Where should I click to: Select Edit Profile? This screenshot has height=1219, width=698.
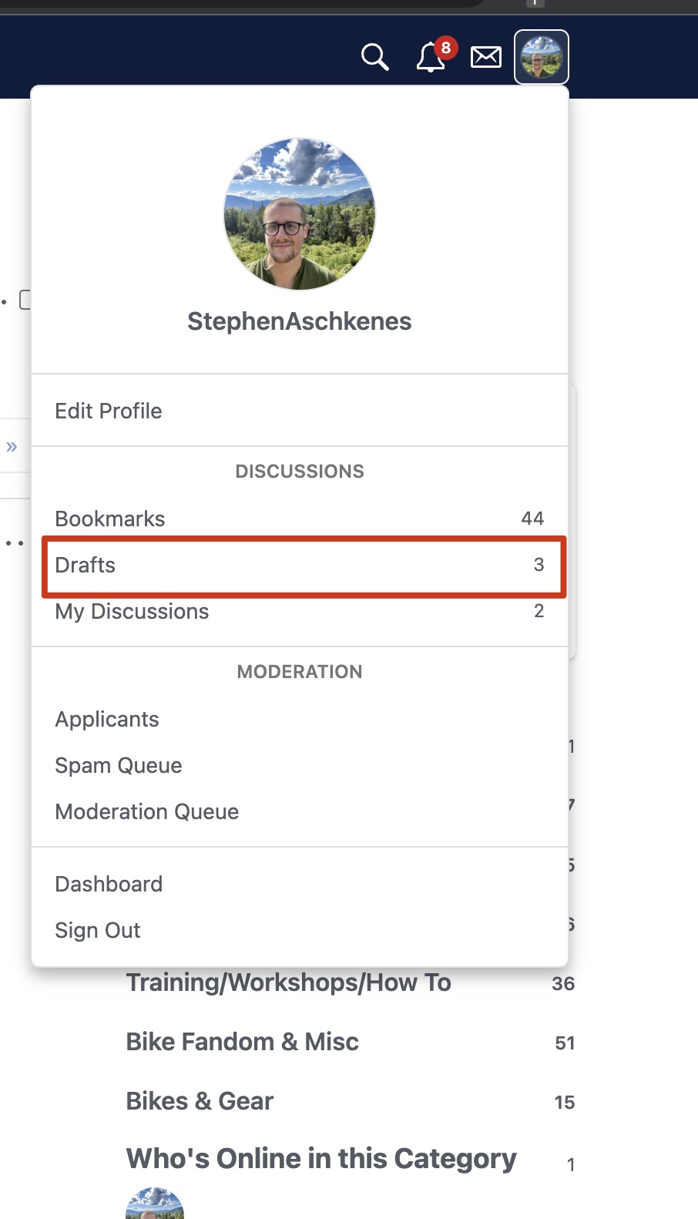coord(300,411)
